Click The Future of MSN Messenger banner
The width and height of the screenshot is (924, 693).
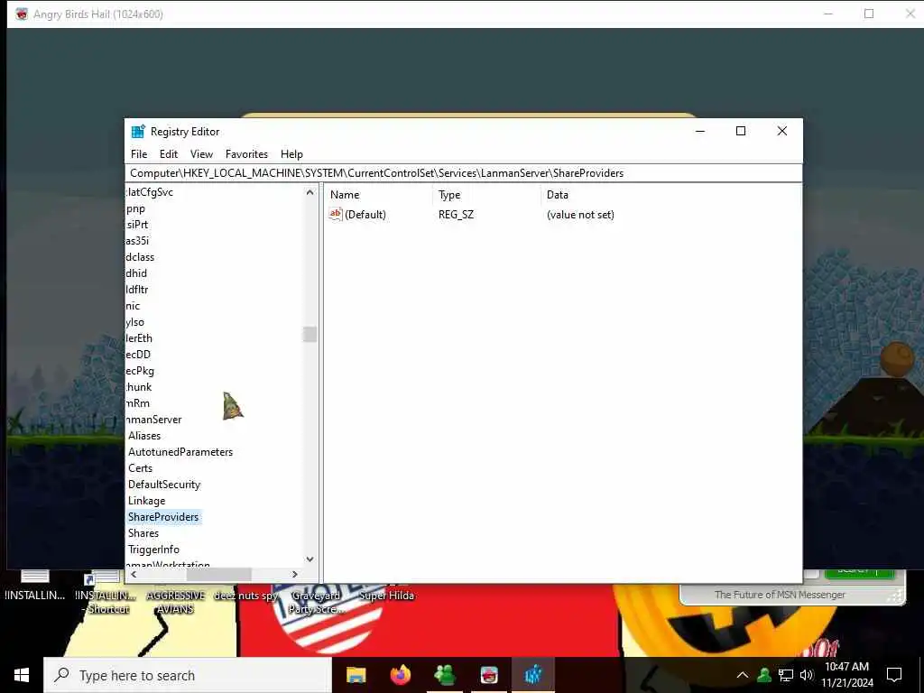tap(780, 595)
